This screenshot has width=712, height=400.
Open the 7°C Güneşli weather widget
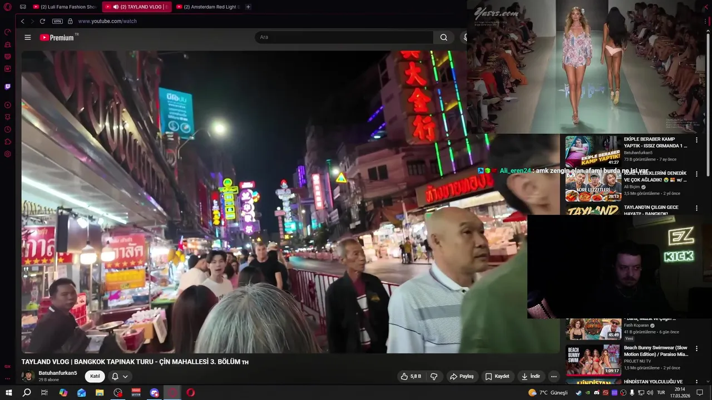[548, 393]
